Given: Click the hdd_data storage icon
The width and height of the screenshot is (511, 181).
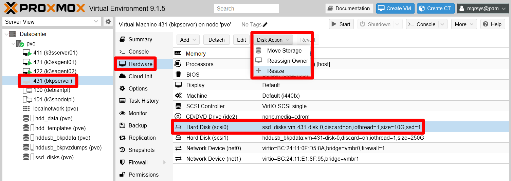Looking at the screenshot, I should click(26, 119).
